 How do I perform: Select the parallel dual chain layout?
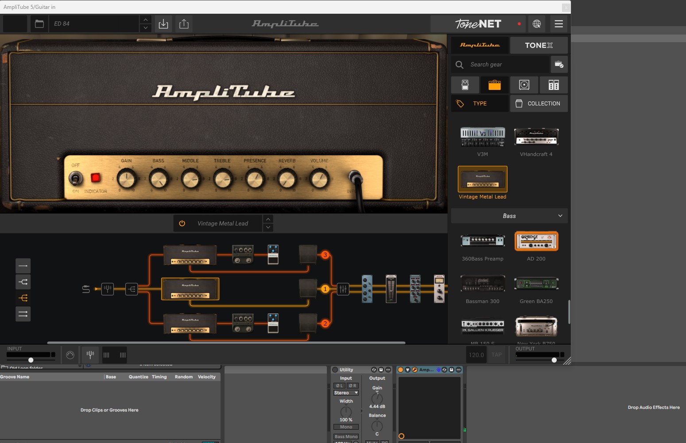pos(23,314)
